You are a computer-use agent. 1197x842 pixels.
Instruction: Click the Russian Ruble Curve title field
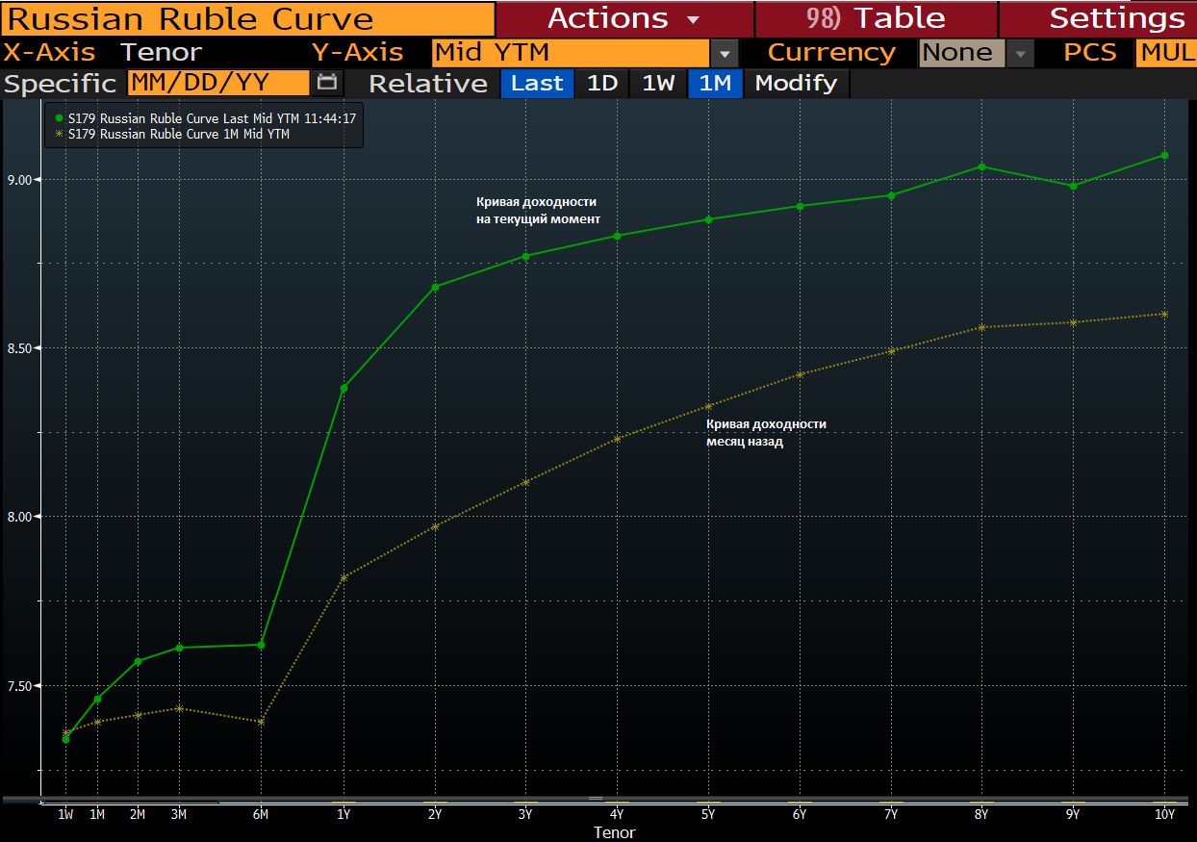(247, 18)
